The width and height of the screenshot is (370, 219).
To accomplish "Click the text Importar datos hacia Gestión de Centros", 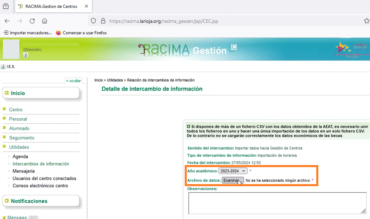I will click(269, 148).
